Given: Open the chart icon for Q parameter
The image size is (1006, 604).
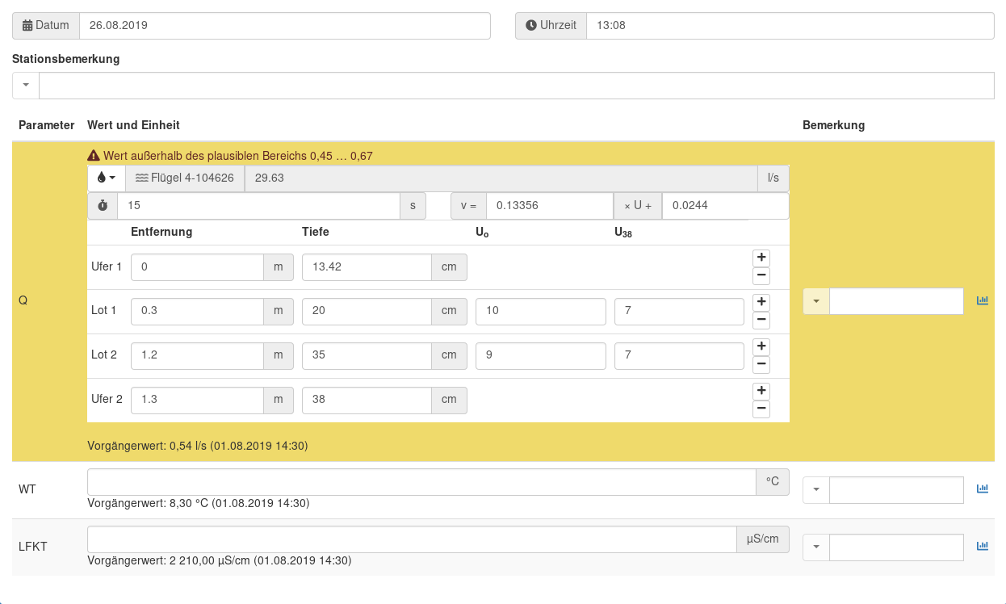Looking at the screenshot, I should (983, 300).
